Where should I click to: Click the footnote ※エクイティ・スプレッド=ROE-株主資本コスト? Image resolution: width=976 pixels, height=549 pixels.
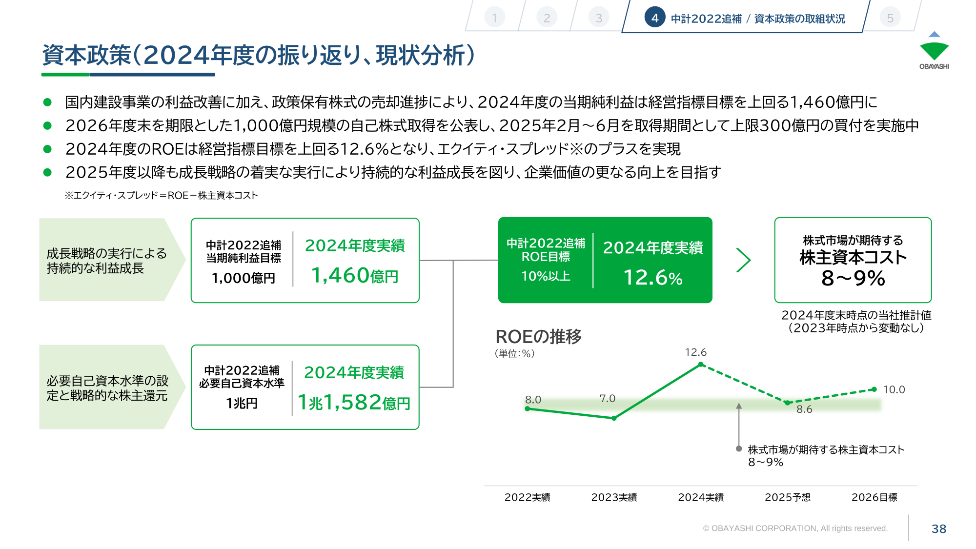coord(162,195)
